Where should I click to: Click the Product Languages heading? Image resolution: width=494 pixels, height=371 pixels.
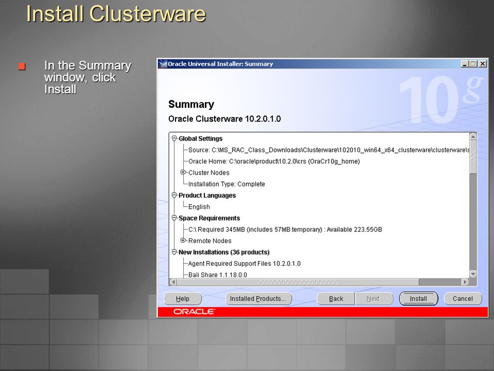click(207, 195)
